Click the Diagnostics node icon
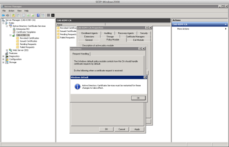Viewport: 229px width, 147px height. tap(7, 56)
